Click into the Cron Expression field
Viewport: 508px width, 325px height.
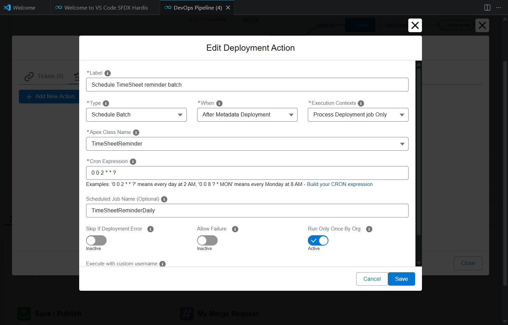click(247, 173)
